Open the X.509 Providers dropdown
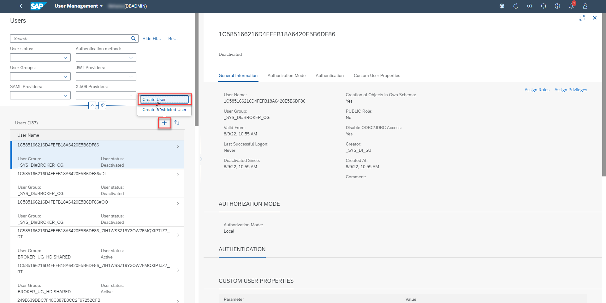Viewport: 606px width, 303px height. (x=106, y=95)
